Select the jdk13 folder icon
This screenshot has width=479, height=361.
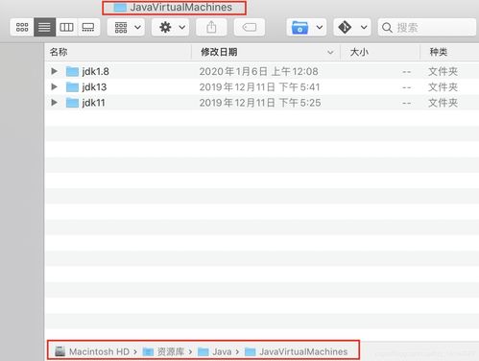(x=72, y=87)
